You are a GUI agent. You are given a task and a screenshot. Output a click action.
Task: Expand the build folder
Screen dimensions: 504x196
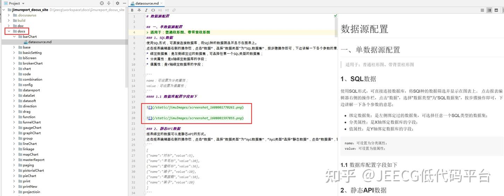[x=9, y=20]
